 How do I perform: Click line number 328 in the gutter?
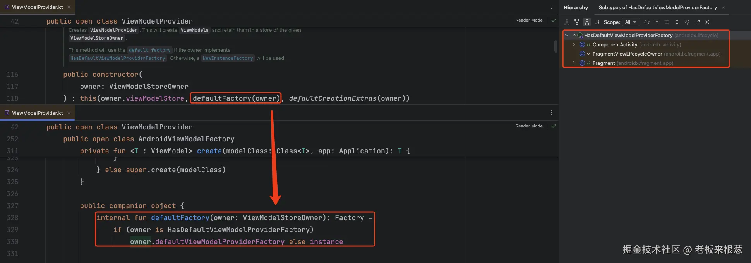tap(12, 218)
